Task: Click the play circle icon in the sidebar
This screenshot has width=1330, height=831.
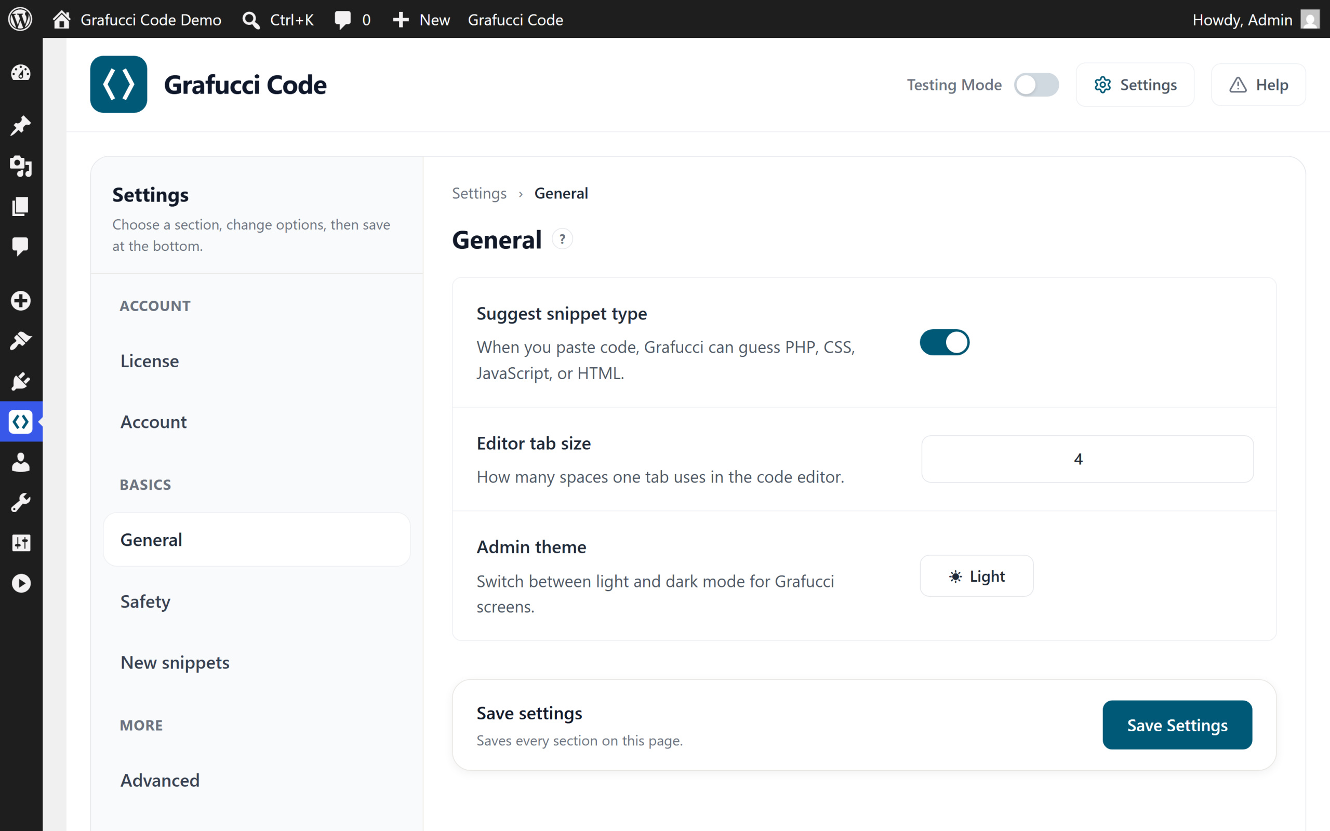Action: [21, 583]
